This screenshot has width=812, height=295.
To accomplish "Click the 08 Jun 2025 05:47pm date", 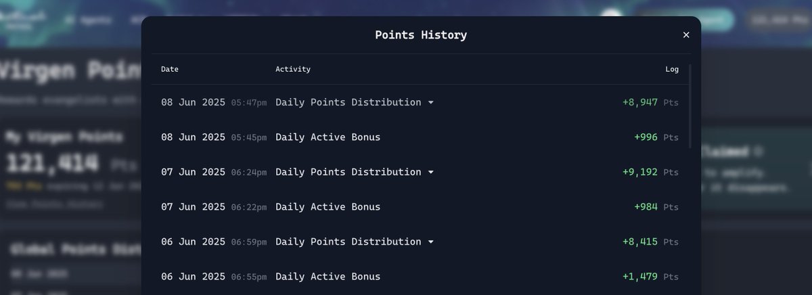I will point(214,103).
